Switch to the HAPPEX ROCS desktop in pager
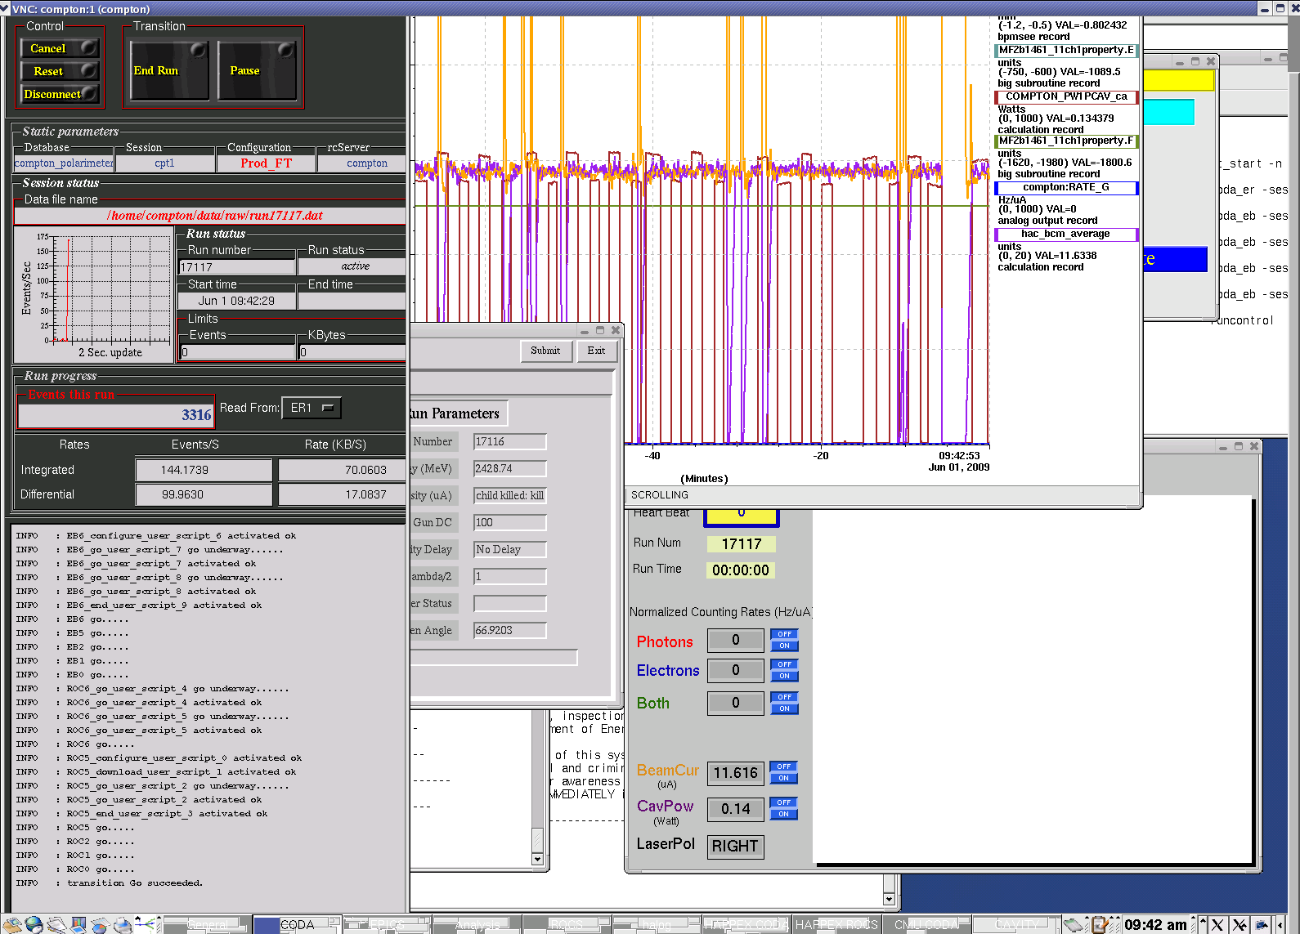Viewport: 1300px width, 934px height. [836, 925]
